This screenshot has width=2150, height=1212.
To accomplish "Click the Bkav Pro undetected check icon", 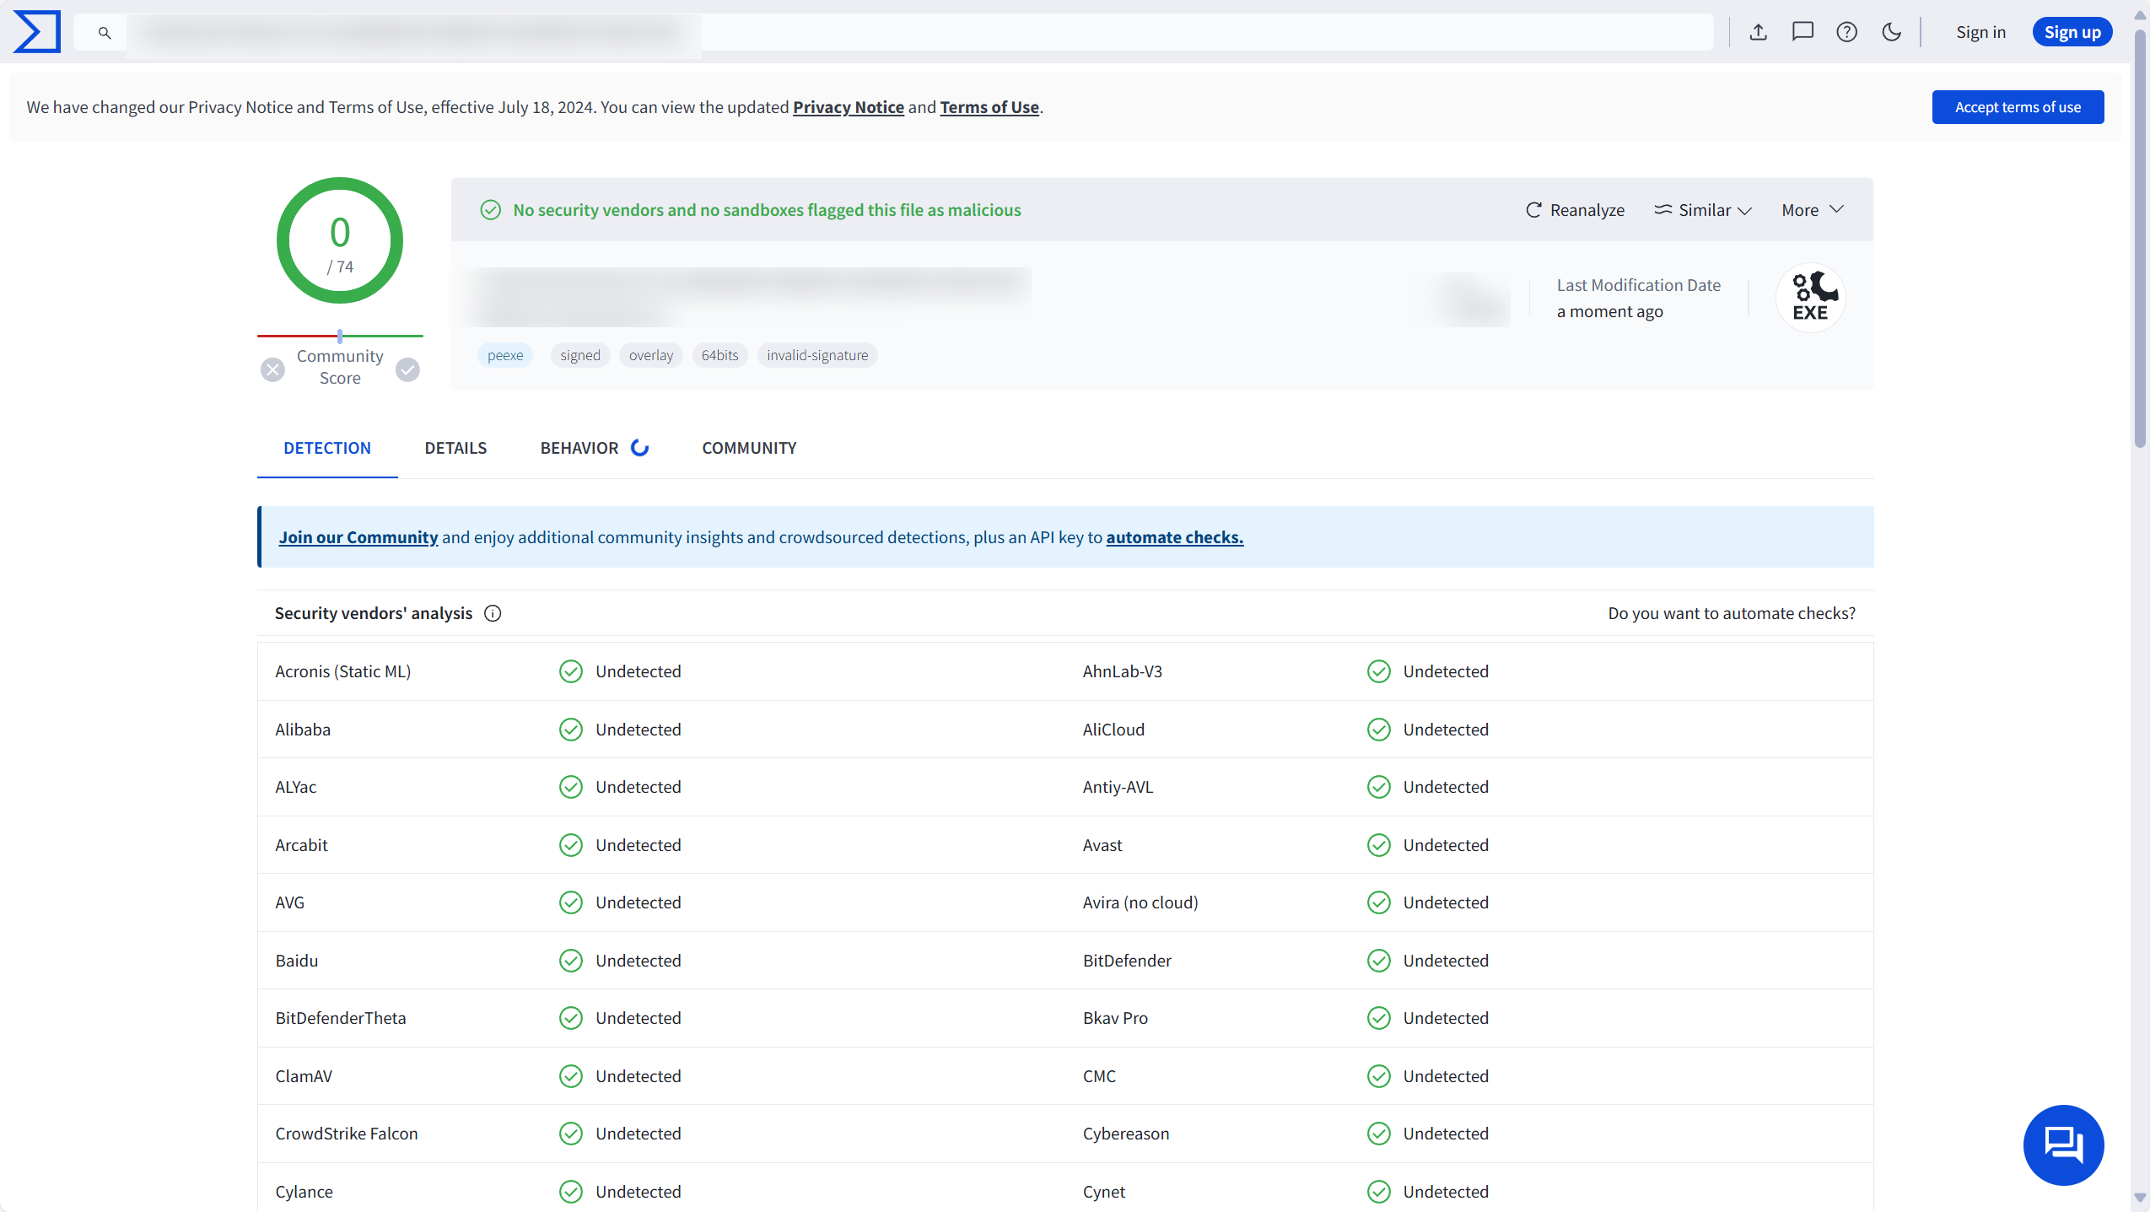I will pos(1379,1018).
